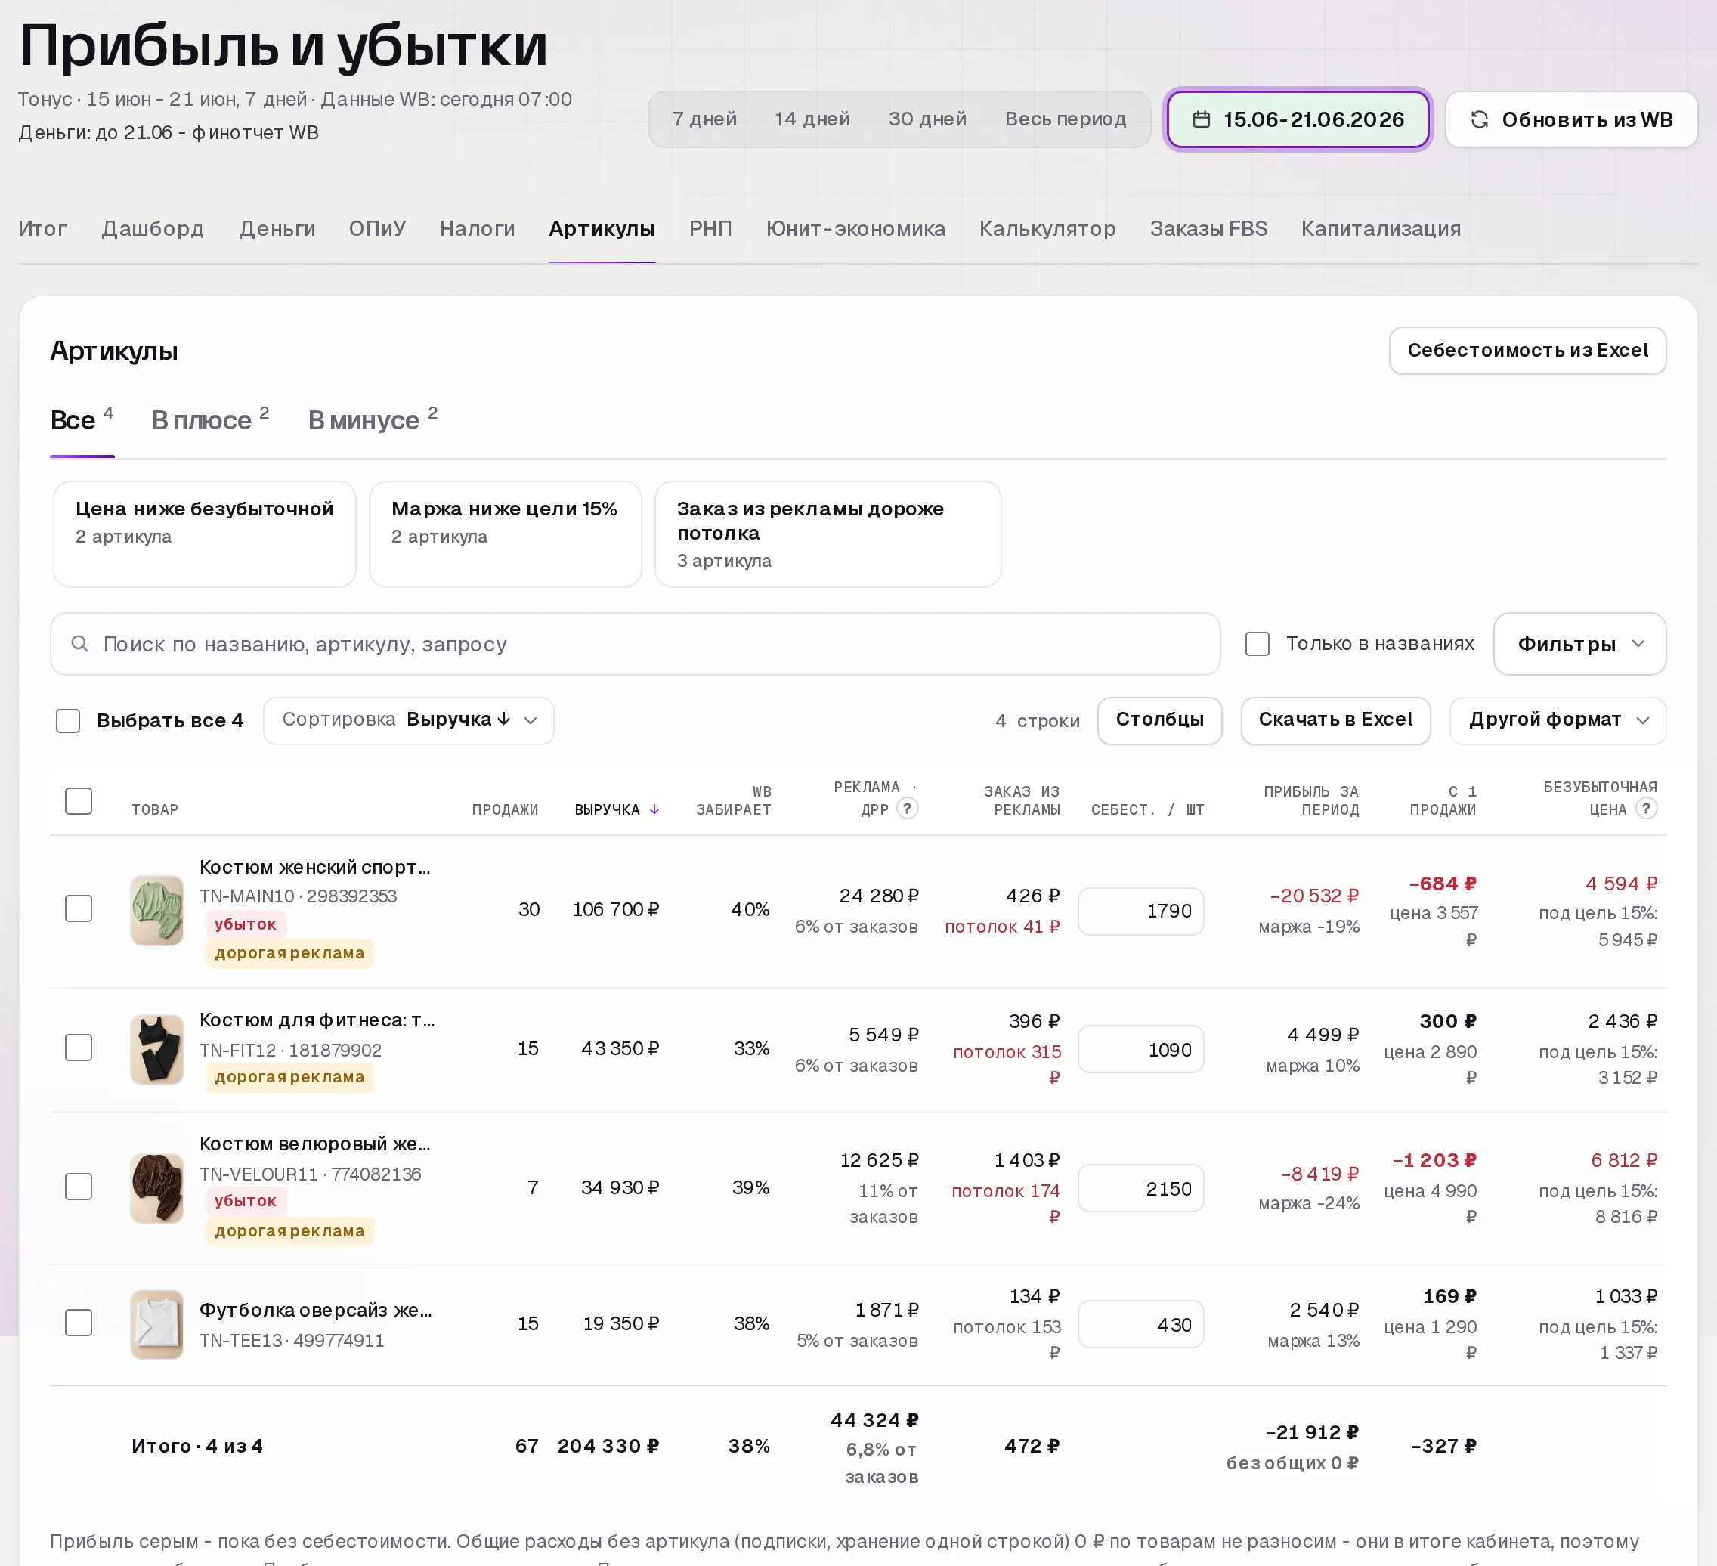Select the TN-MAIN10 row checkbox
The height and width of the screenshot is (1566, 1717).
pos(79,908)
